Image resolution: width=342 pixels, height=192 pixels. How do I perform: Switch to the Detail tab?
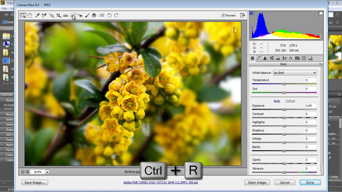[265, 58]
